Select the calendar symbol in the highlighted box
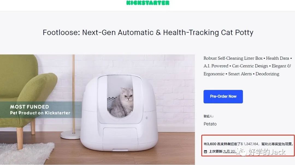This screenshot has width=295, height=165. tap(205, 152)
